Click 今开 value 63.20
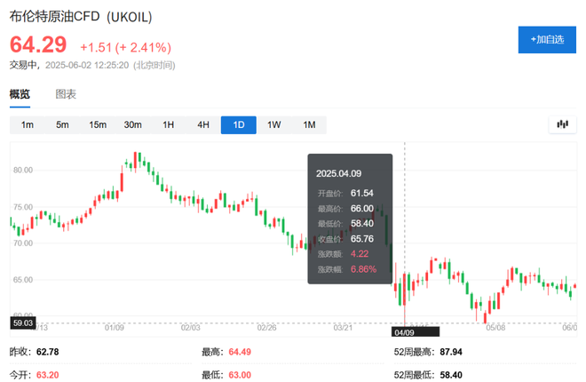 [x=47, y=375]
